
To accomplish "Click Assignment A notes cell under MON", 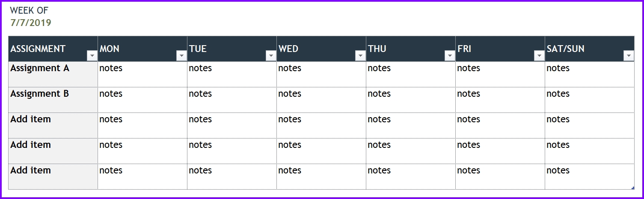I will [142, 75].
